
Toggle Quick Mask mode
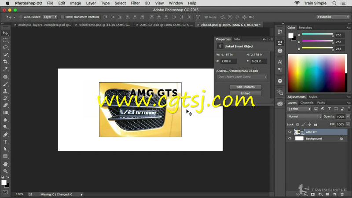click(x=5, y=192)
